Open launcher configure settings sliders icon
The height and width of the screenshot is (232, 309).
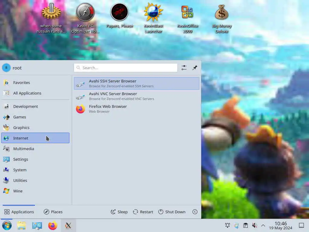184,68
